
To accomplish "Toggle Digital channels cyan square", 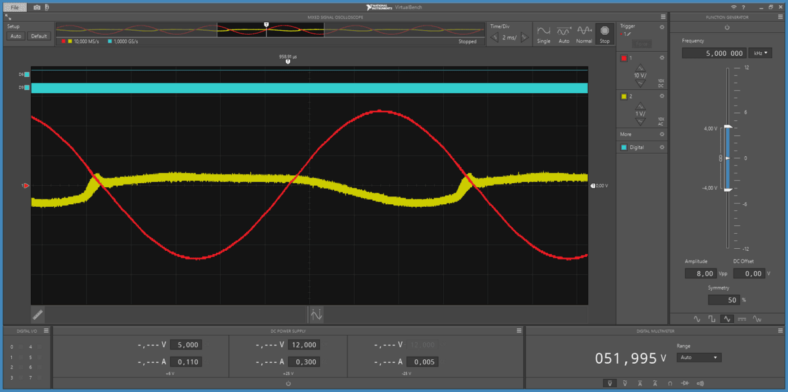I will point(624,148).
